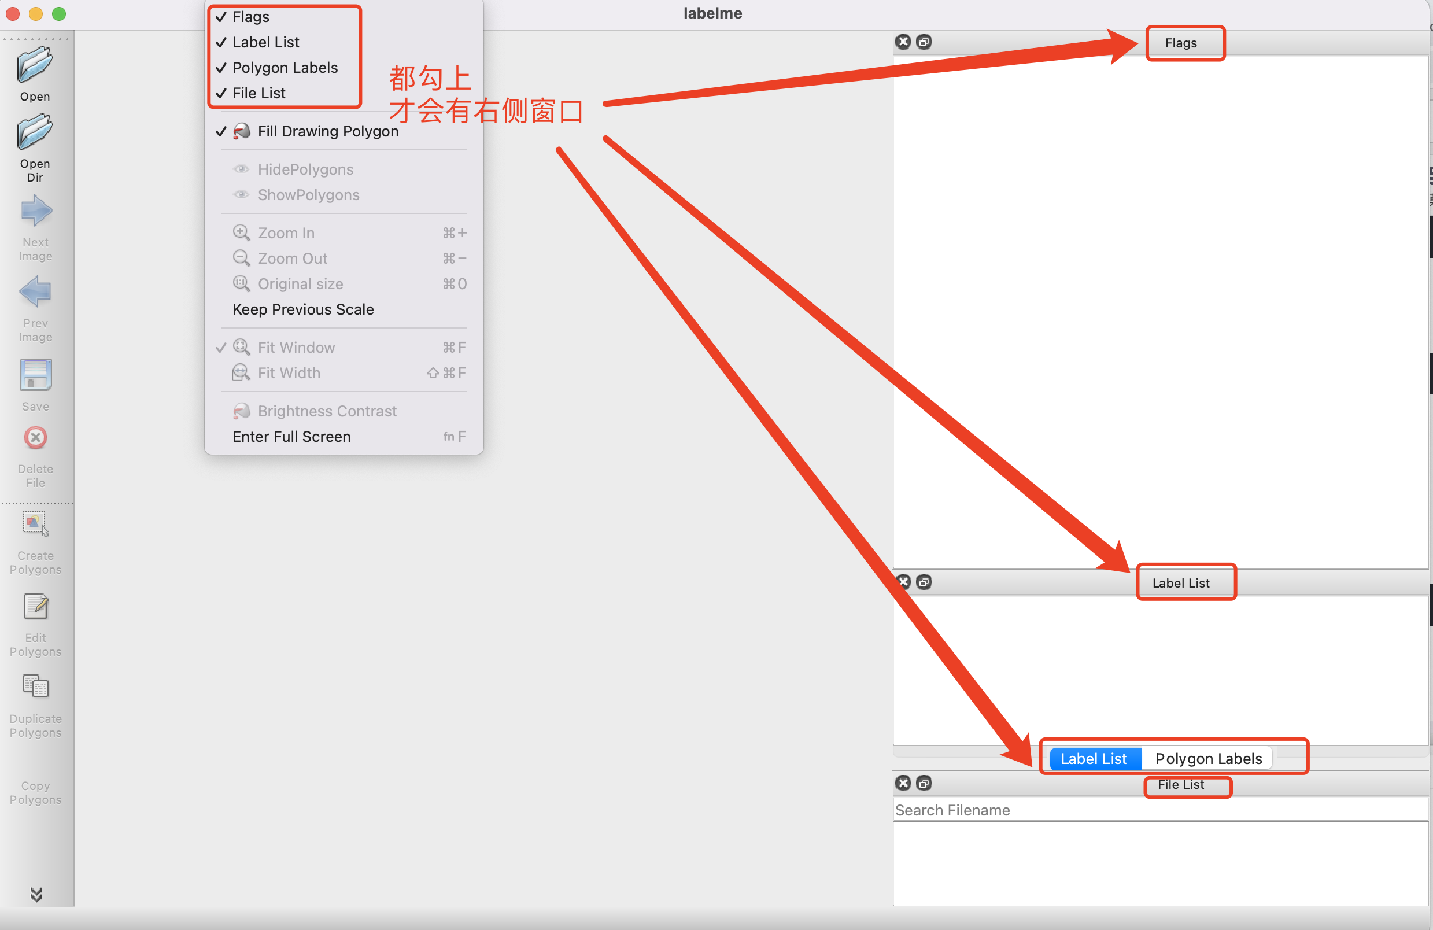Screen dimensions: 1433x930
Task: Click the Duplicate Polygons icon
Action: (x=35, y=687)
